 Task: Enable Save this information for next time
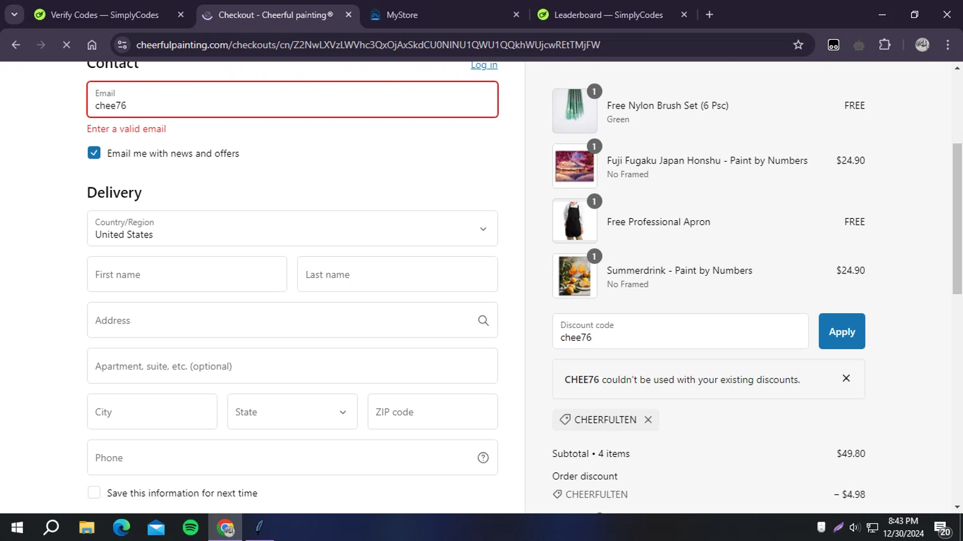click(94, 493)
